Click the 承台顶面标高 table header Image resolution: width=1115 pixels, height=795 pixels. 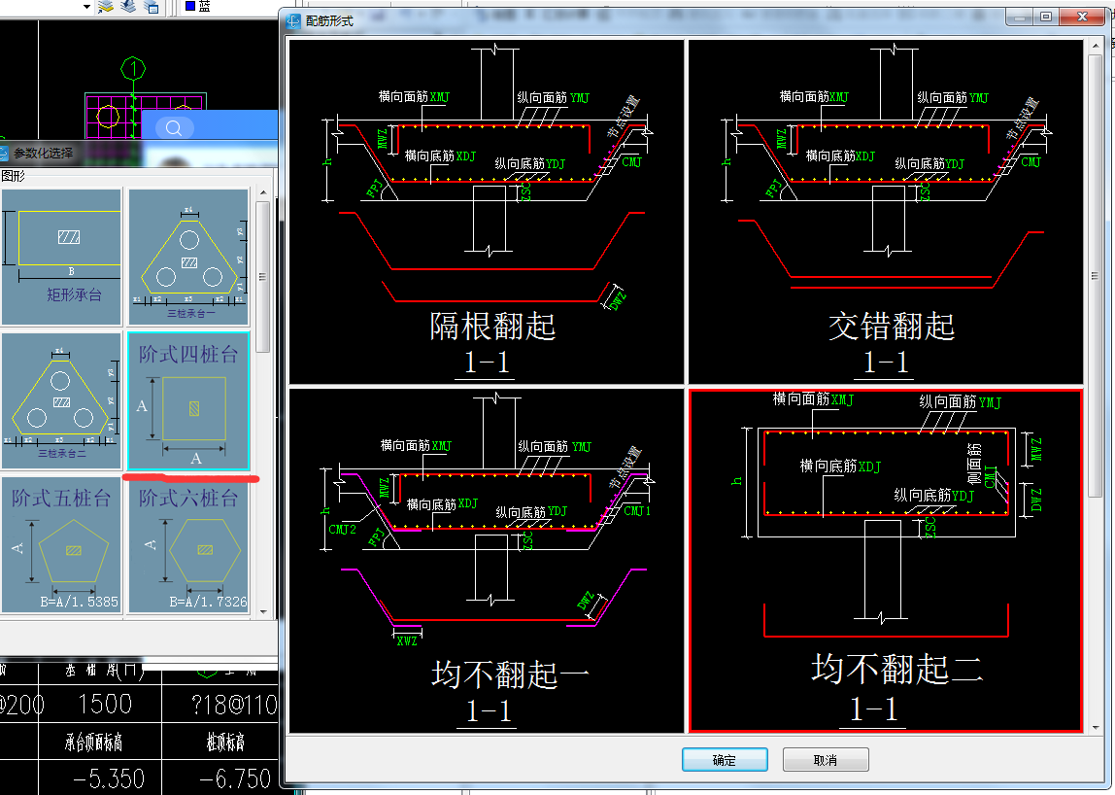coord(94,743)
